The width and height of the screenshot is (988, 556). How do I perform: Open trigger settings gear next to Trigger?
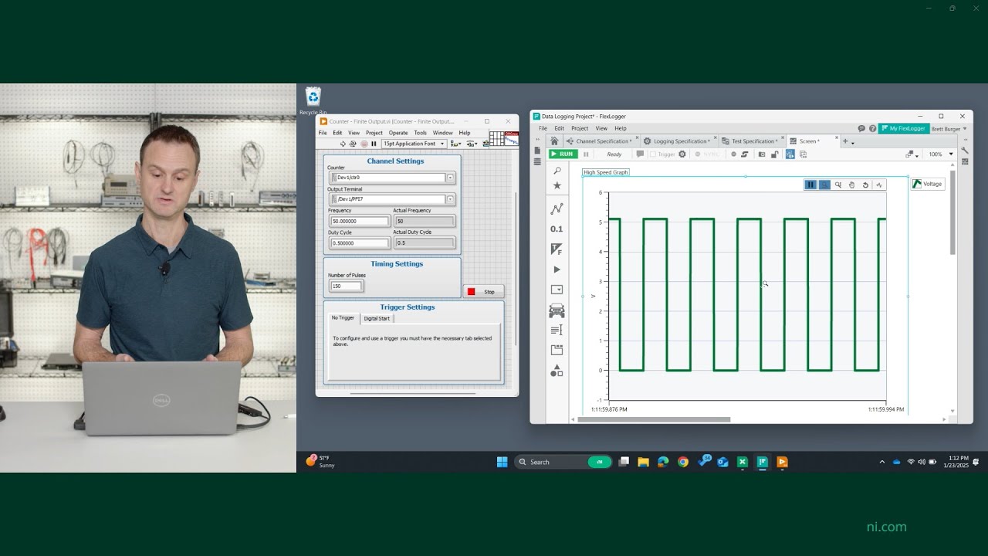click(x=682, y=154)
